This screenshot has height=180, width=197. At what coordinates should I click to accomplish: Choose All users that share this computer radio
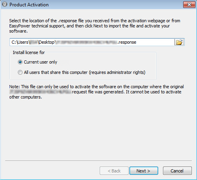click(20, 72)
